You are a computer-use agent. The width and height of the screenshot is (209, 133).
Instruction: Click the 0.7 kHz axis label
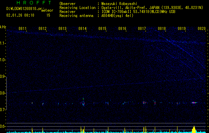tap(3, 110)
